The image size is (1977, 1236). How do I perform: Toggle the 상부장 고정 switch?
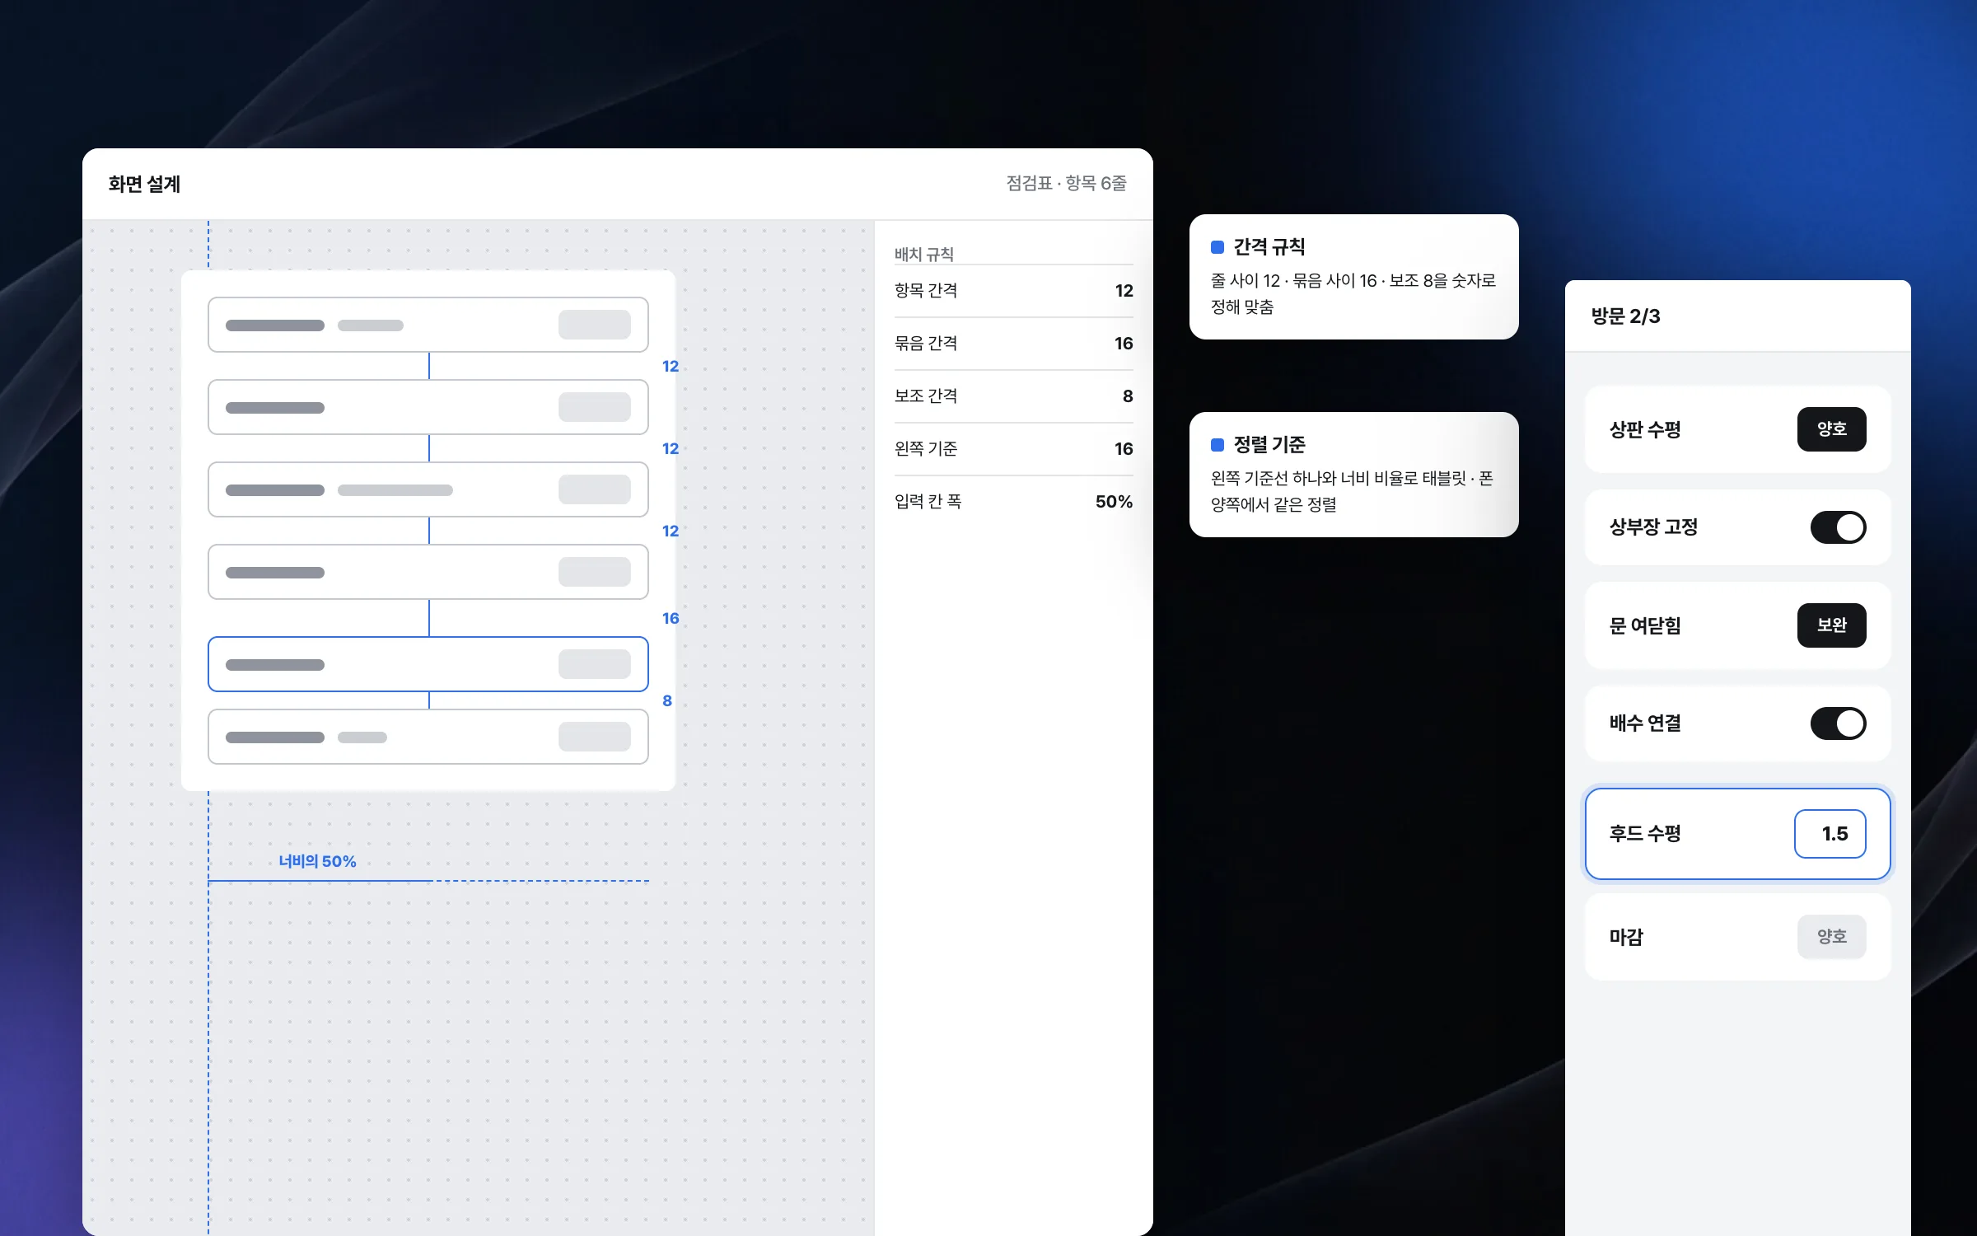coord(1838,527)
